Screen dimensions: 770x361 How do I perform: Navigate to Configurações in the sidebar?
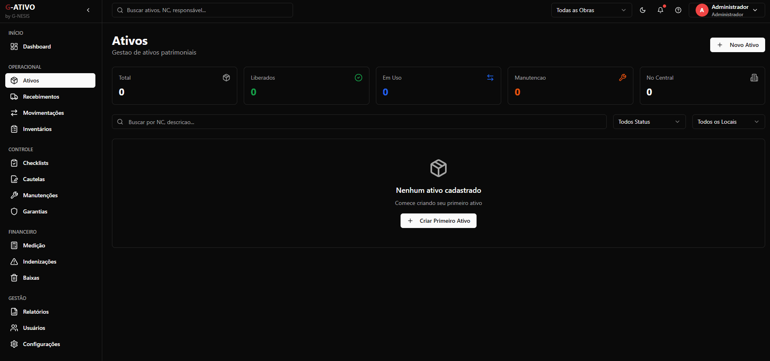click(x=41, y=344)
